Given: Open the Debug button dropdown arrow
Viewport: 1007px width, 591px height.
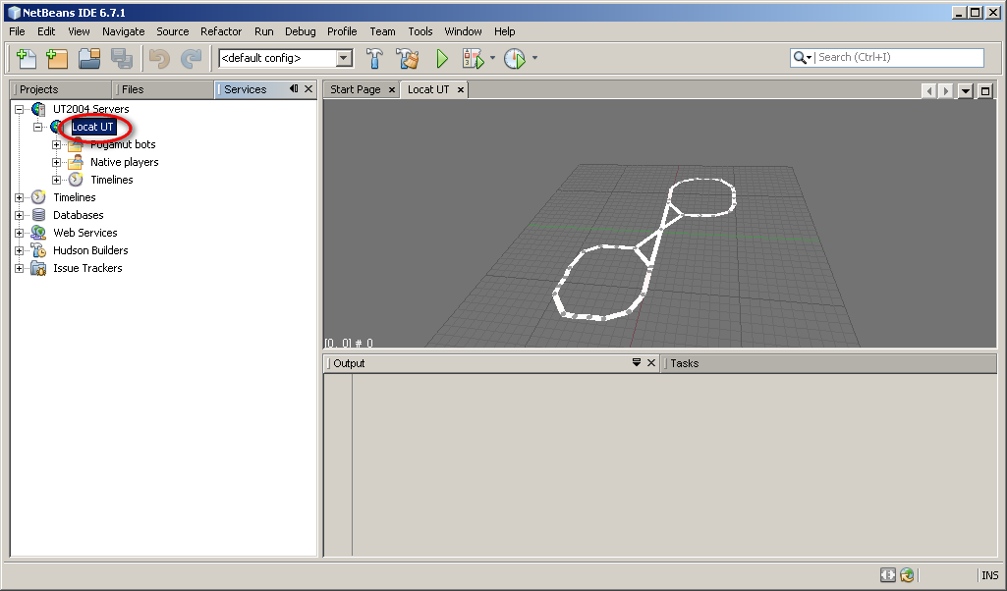Looking at the screenshot, I should click(x=492, y=58).
